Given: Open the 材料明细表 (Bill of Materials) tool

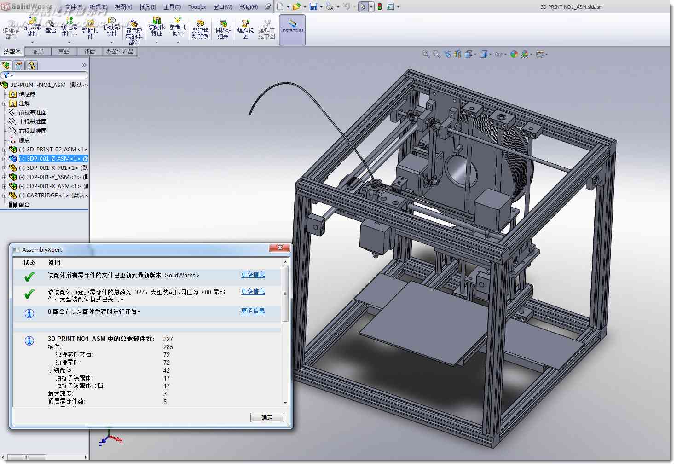Looking at the screenshot, I should pos(223,30).
